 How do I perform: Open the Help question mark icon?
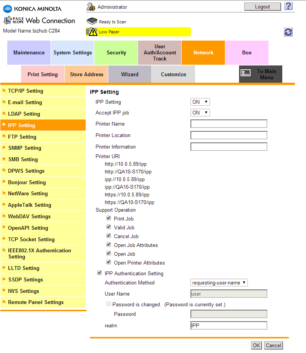tap(288, 6)
